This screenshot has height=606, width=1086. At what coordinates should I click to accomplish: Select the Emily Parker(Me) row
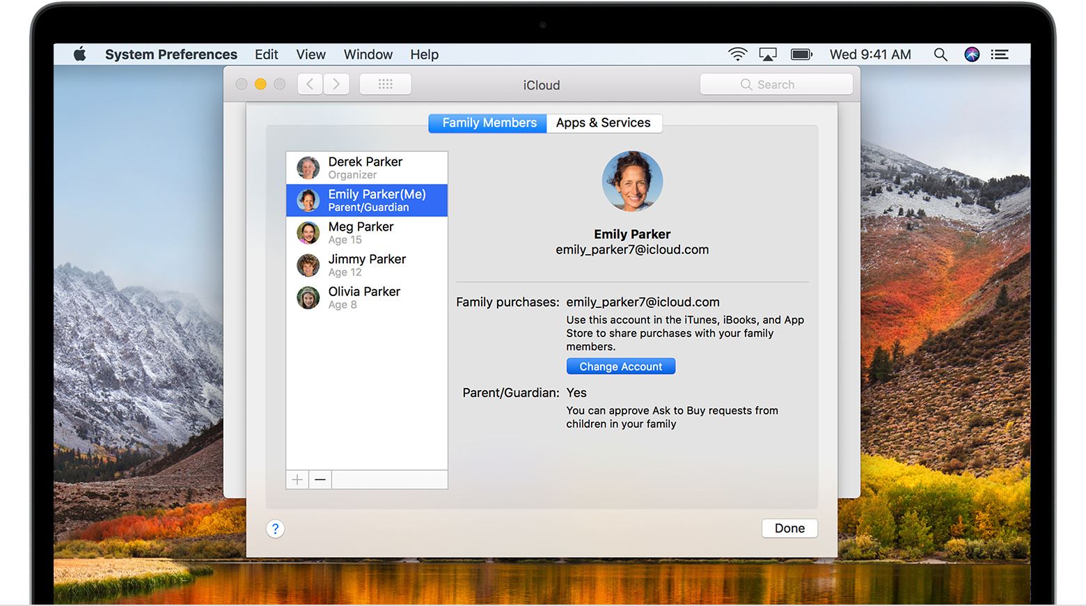coord(367,201)
